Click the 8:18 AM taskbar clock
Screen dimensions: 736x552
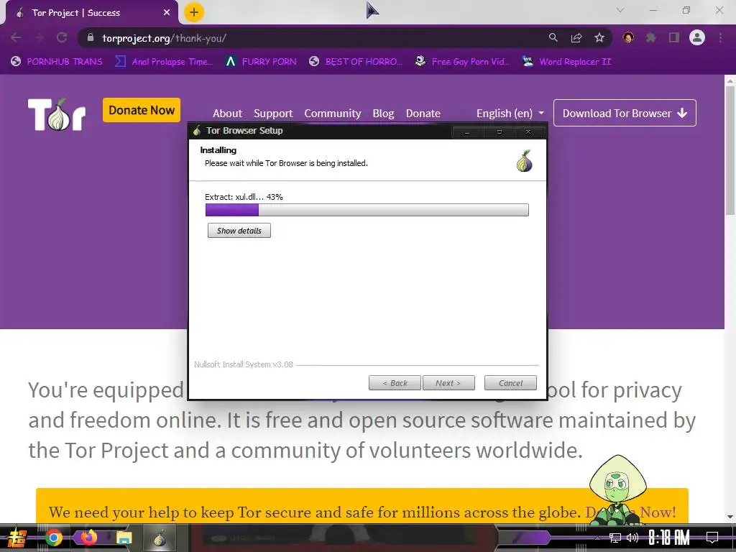click(x=669, y=538)
